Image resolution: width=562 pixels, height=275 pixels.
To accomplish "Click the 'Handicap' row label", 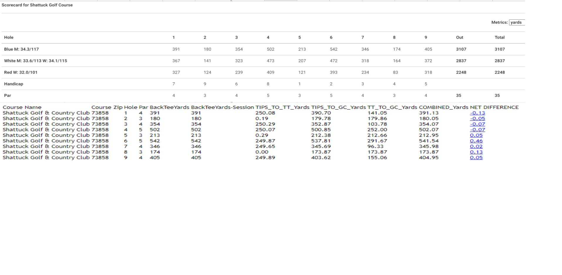I will (14, 84).
